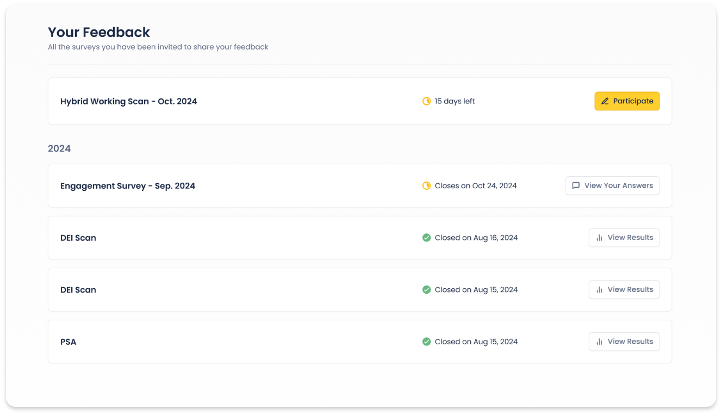722x415 pixels.
Task: Click the clock icon beside "15 days left"
Action: click(x=427, y=101)
